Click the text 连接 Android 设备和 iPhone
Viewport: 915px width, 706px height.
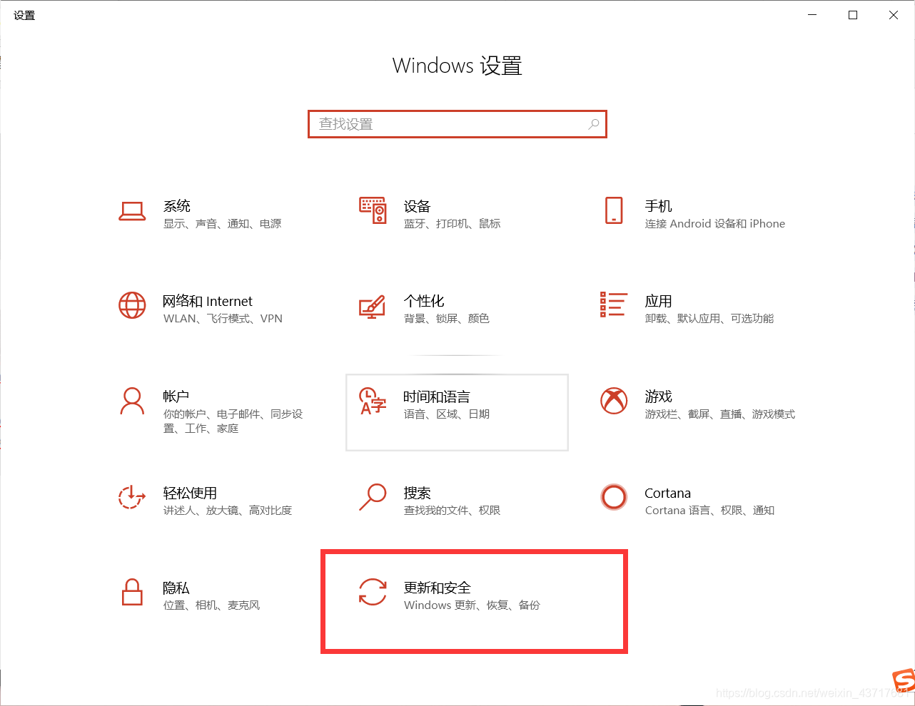pyautogui.click(x=715, y=224)
